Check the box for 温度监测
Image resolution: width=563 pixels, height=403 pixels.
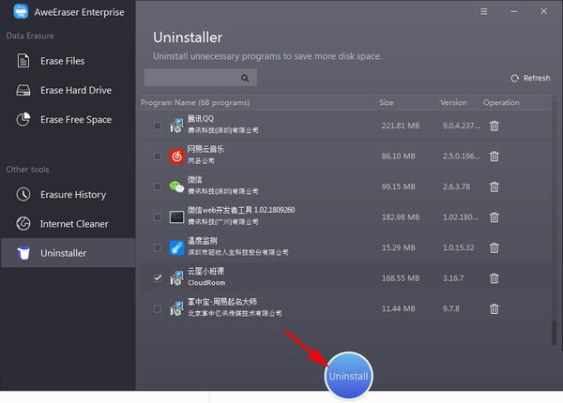pos(158,247)
